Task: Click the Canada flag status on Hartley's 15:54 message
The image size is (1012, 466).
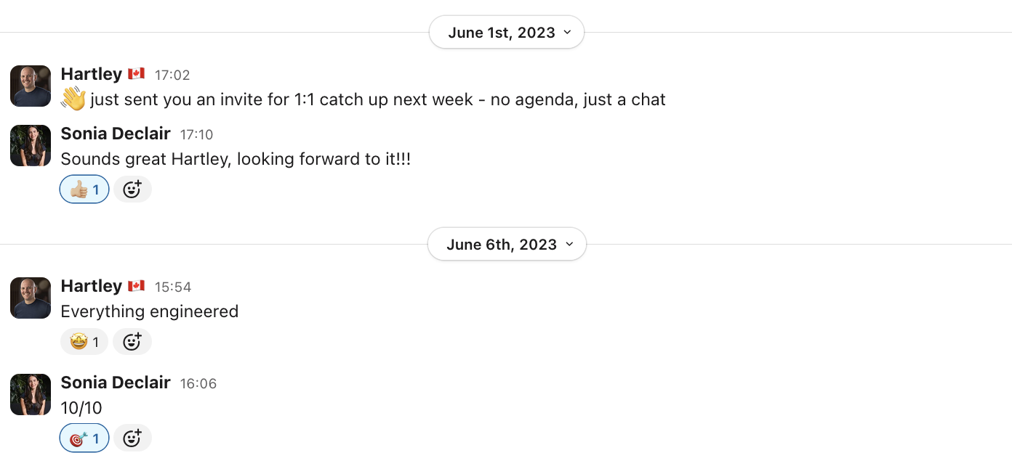Action: [x=137, y=286]
